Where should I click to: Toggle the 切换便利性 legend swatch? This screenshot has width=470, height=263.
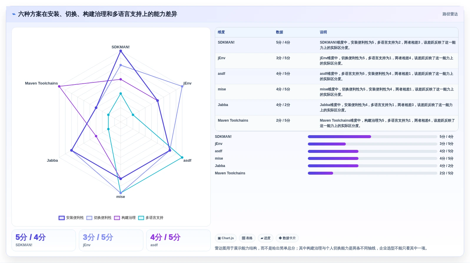click(89, 218)
